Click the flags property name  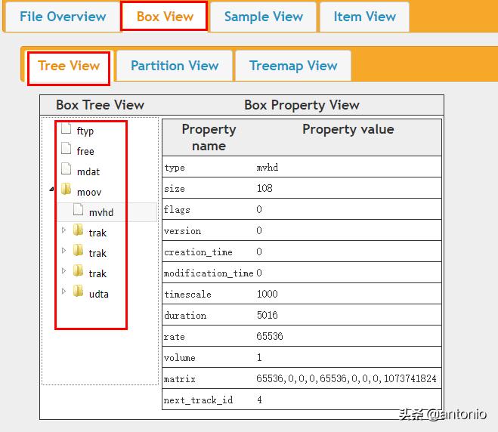tap(177, 209)
